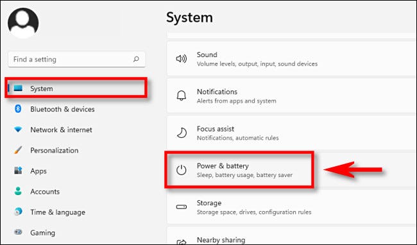Click 'Storage space, drives, configuration rules' text
417x245 pixels.
coord(254,212)
